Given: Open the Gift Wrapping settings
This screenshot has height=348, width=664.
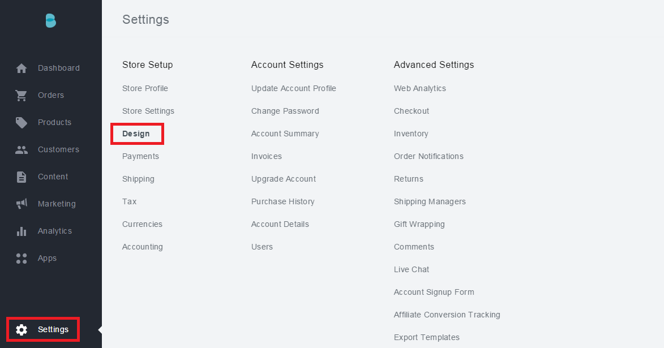Looking at the screenshot, I should click(419, 225).
